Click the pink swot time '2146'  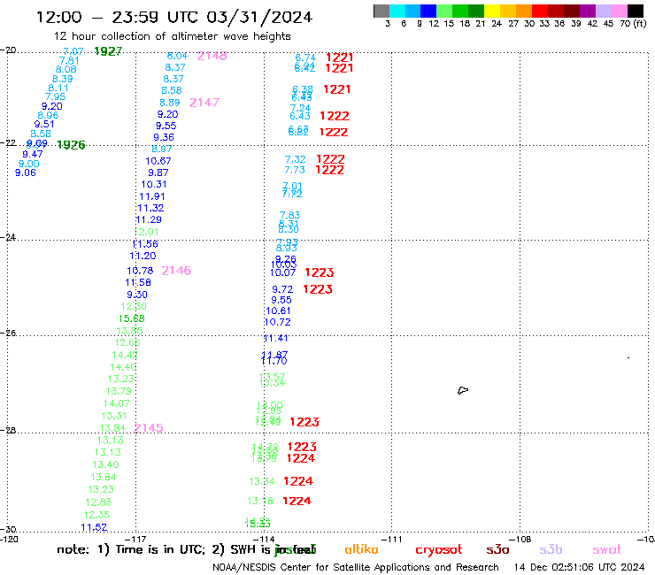point(176,271)
